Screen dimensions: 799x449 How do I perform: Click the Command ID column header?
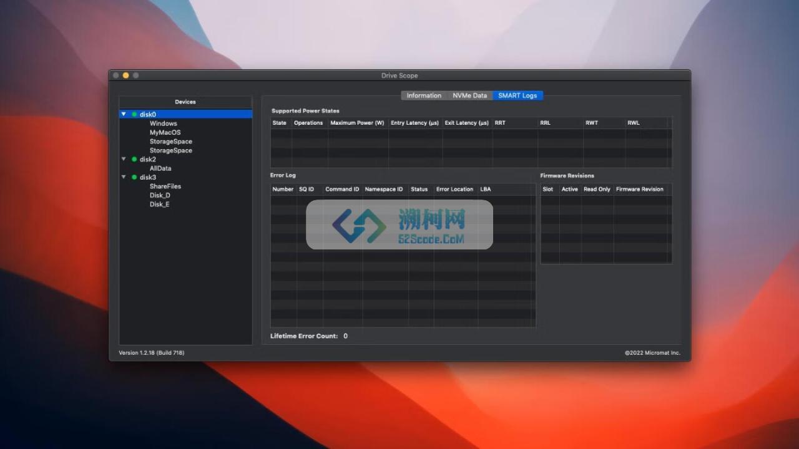point(342,189)
